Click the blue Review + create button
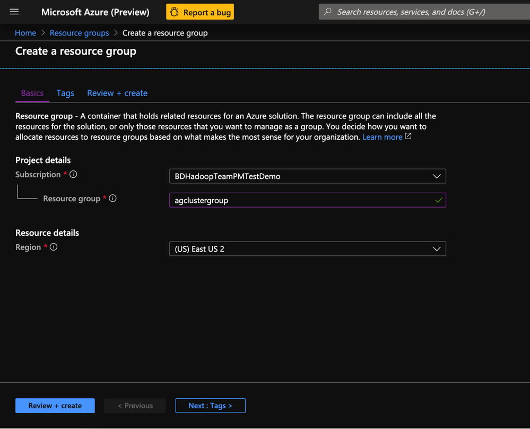Screen dimensions: 530x429 point(55,406)
